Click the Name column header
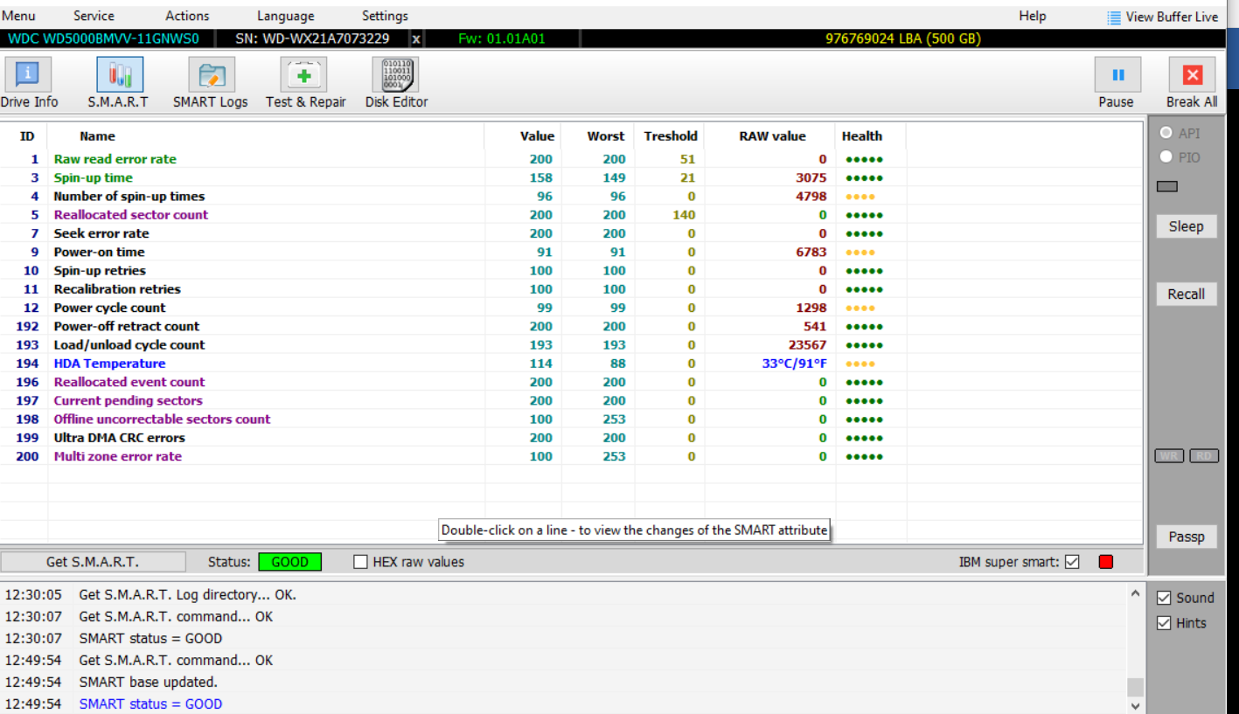1239x714 pixels. pyautogui.click(x=97, y=136)
